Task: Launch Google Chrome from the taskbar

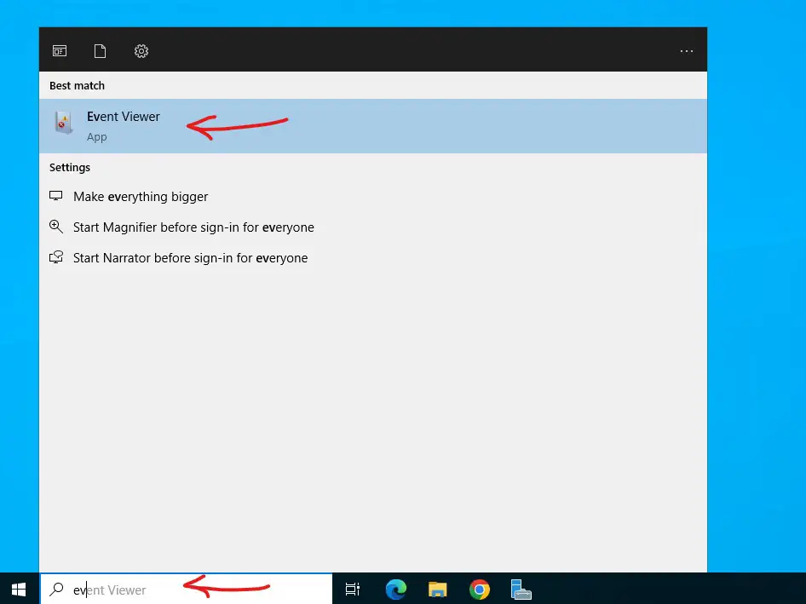Action: [x=480, y=590]
